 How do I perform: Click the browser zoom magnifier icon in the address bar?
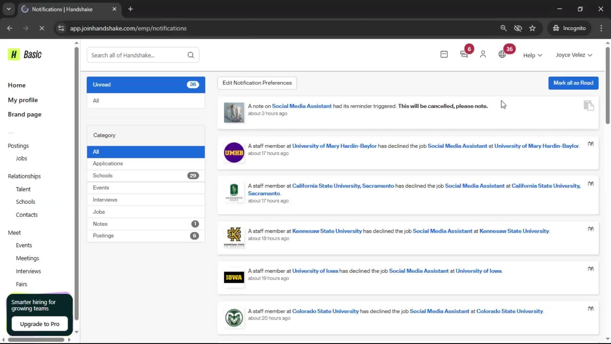coord(503,28)
